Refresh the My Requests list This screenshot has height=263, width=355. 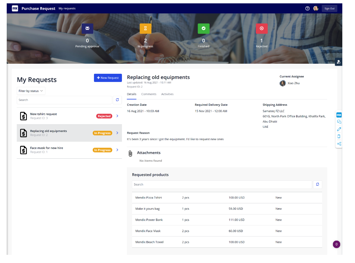pyautogui.click(x=117, y=100)
